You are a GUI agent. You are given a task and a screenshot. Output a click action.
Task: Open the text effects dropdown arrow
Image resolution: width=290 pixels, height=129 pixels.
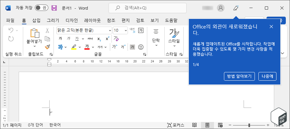point(65,47)
